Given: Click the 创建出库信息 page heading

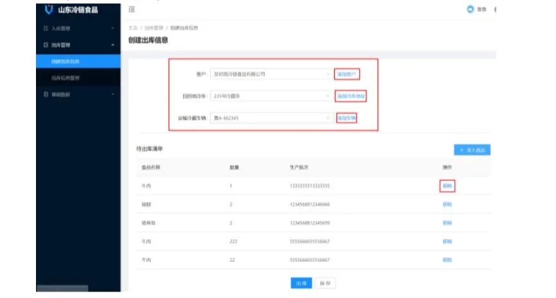Looking at the screenshot, I should tap(148, 40).
